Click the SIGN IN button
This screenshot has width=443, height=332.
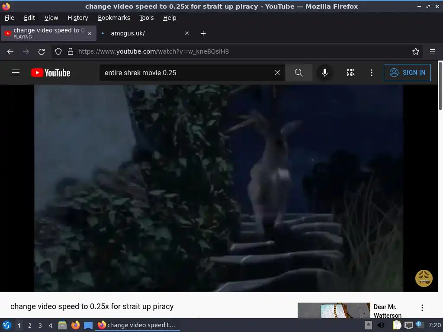[x=407, y=73]
